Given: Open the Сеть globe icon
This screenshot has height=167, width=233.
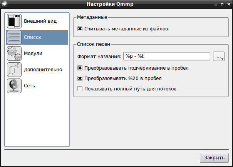Looking at the screenshot, I should [x=14, y=86].
